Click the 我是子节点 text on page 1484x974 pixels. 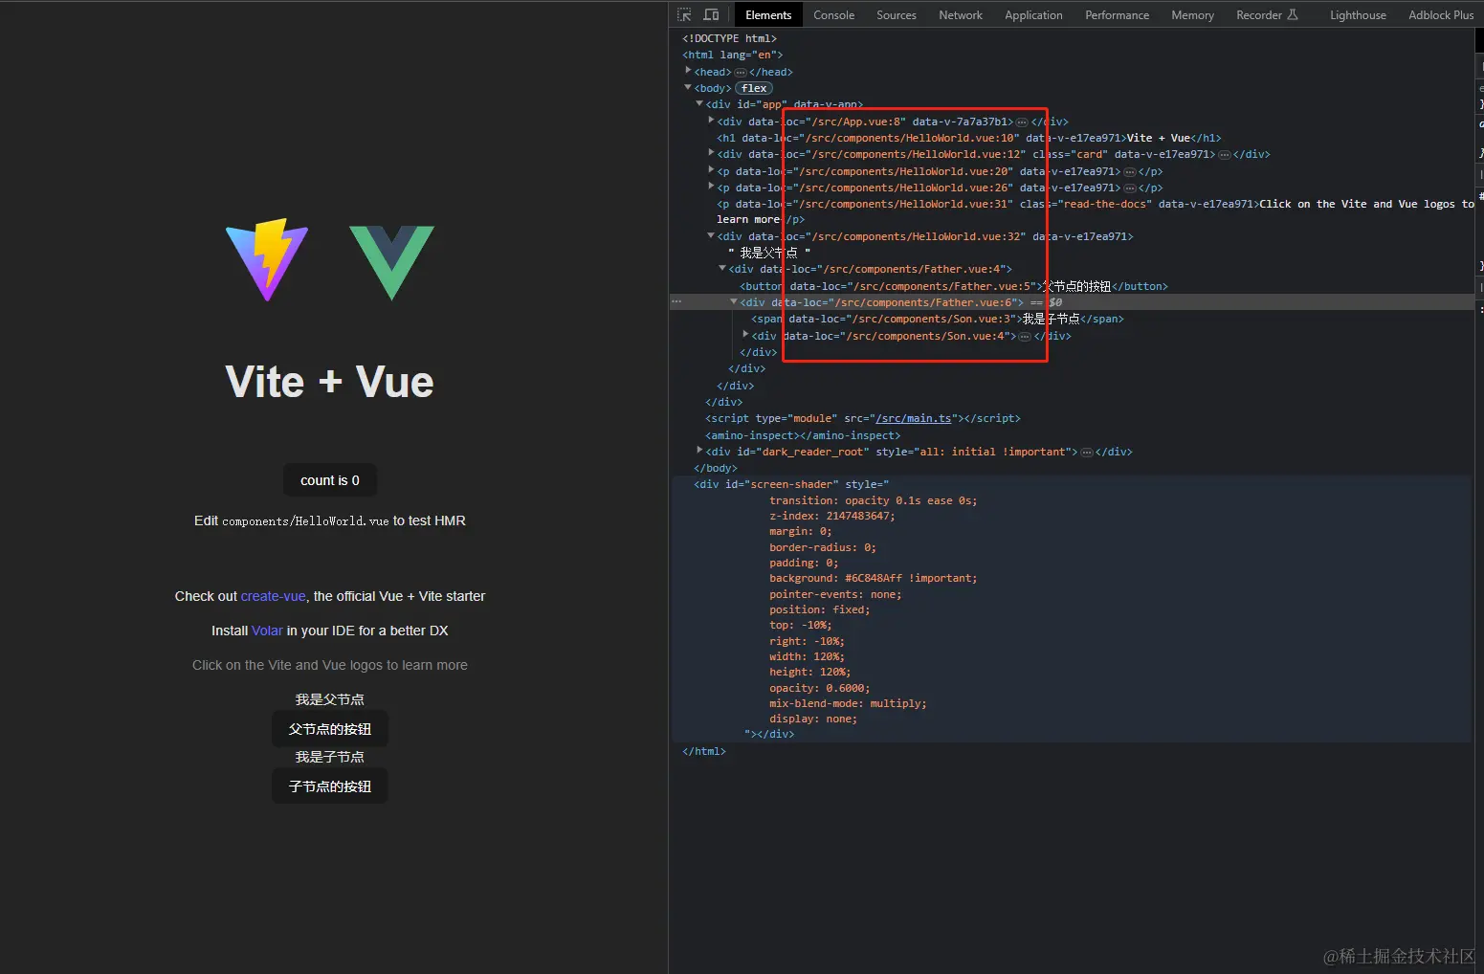(330, 757)
